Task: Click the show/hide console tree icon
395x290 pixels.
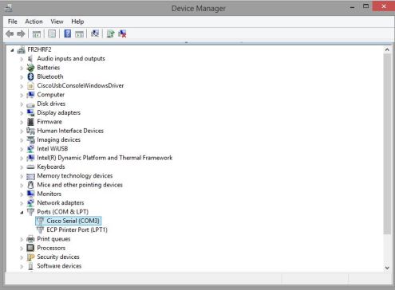Action: (x=37, y=33)
